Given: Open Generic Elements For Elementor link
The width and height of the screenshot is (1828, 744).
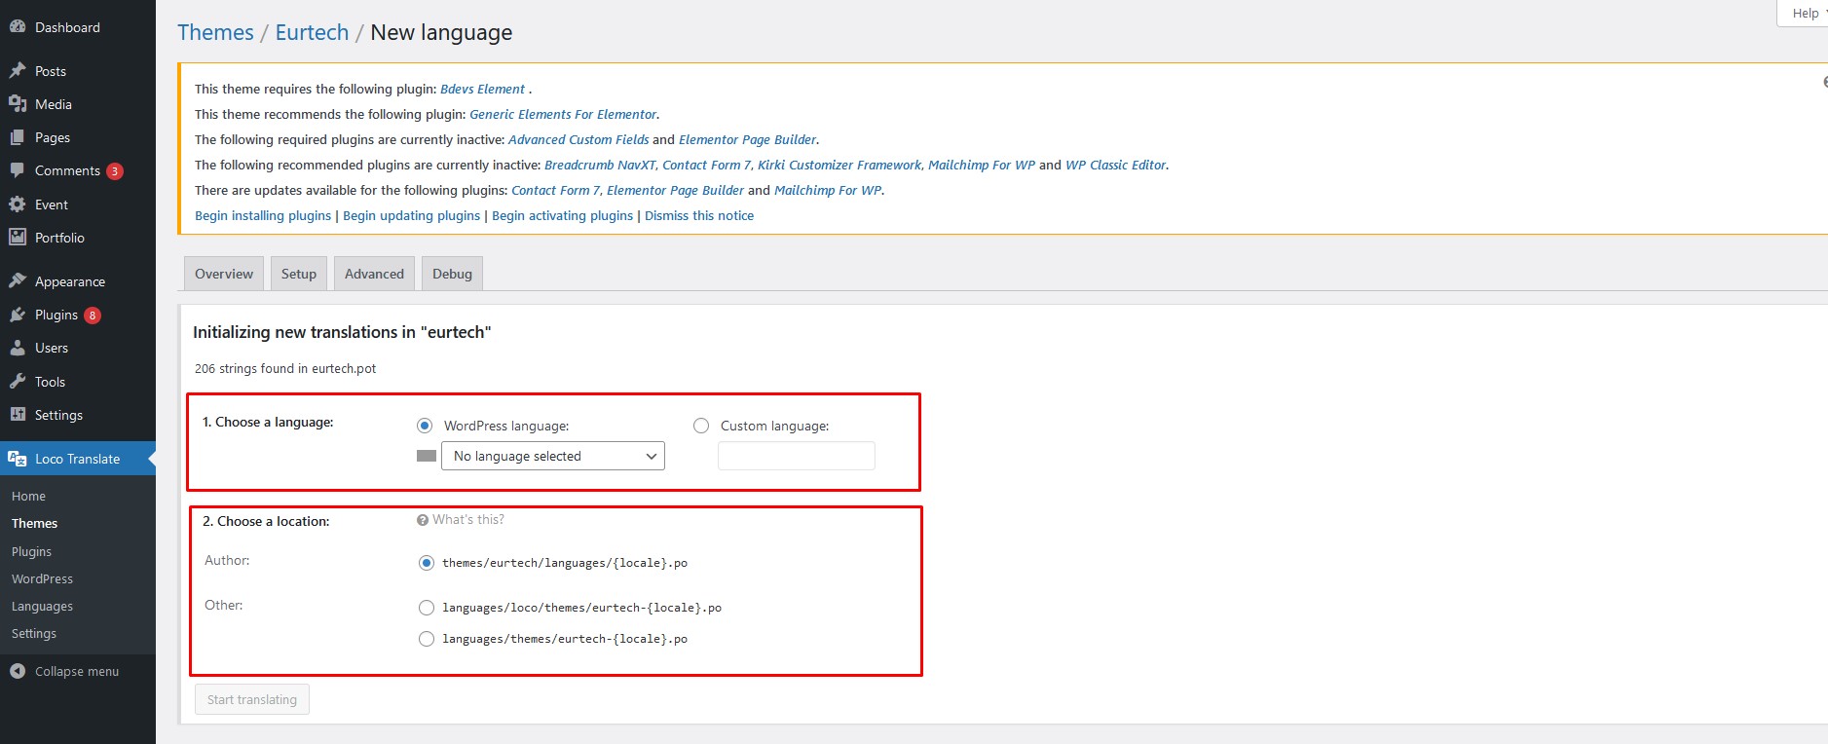Looking at the screenshot, I should pos(563,114).
